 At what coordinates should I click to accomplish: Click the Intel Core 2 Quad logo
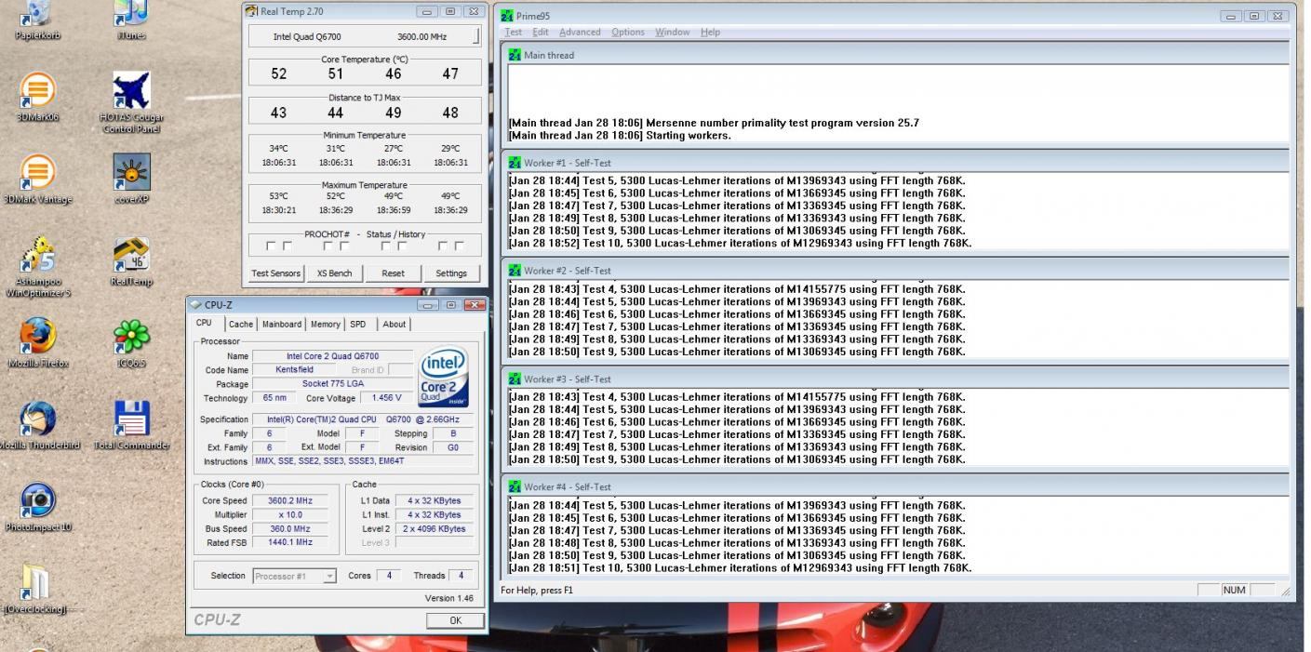tap(444, 378)
